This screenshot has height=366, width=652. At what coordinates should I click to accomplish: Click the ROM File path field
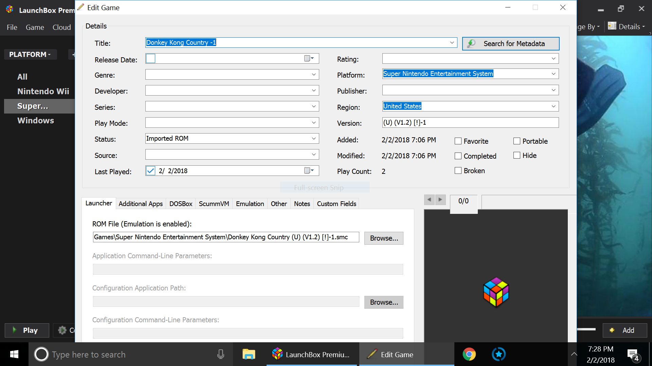(226, 237)
